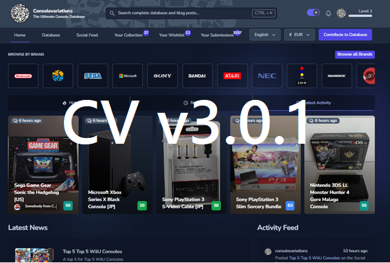Viewport: 390px width, 263px height.
Task: Open notifications bell icon
Action: [328, 13]
